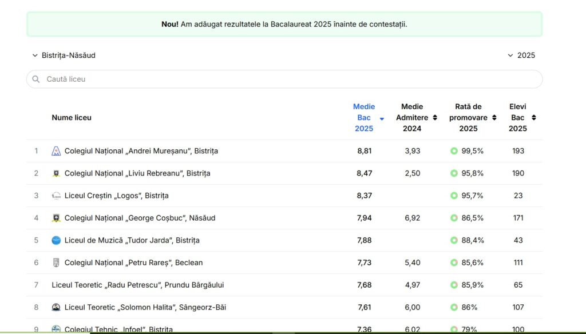Click the search magnifier icon
The image size is (586, 334).
[x=36, y=79]
